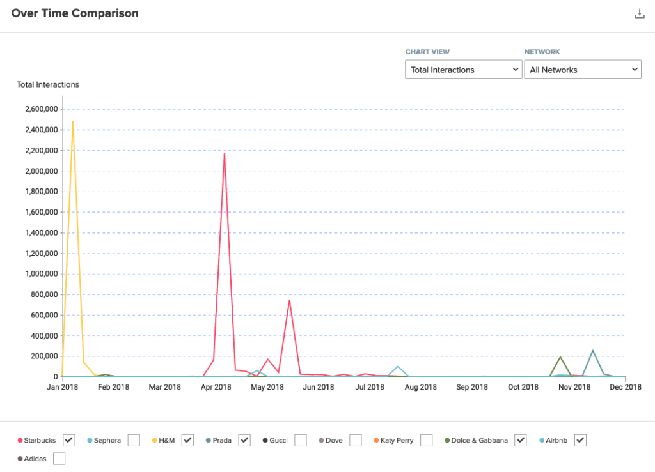
Task: Open the Chart View dropdown
Action: [463, 70]
